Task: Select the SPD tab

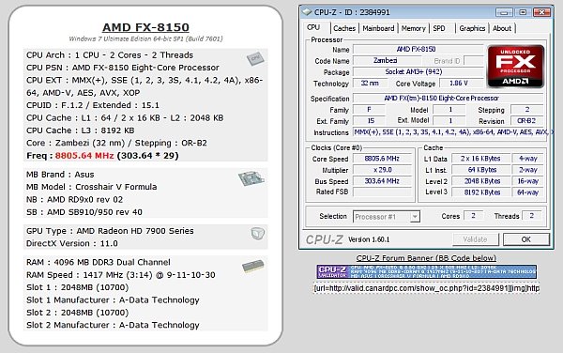Action: point(439,28)
